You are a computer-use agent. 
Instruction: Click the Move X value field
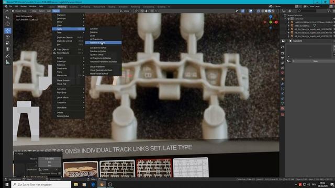[49, 159]
